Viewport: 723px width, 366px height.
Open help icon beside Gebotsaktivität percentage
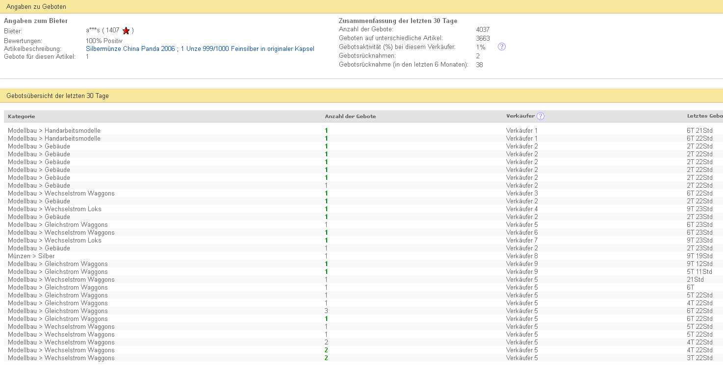tap(501, 47)
